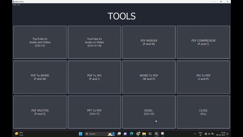Open the Tools menu

coord(14,5)
